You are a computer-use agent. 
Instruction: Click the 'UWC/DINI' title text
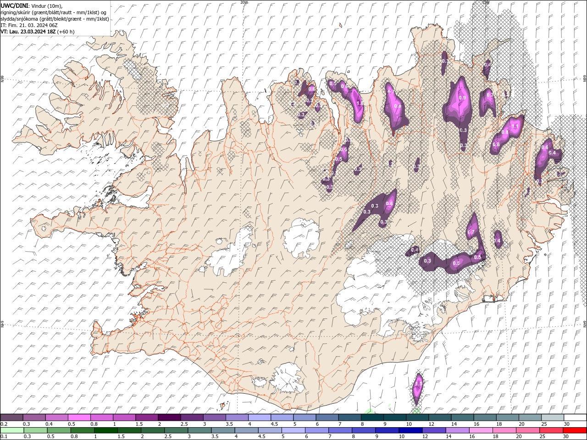(15, 5)
